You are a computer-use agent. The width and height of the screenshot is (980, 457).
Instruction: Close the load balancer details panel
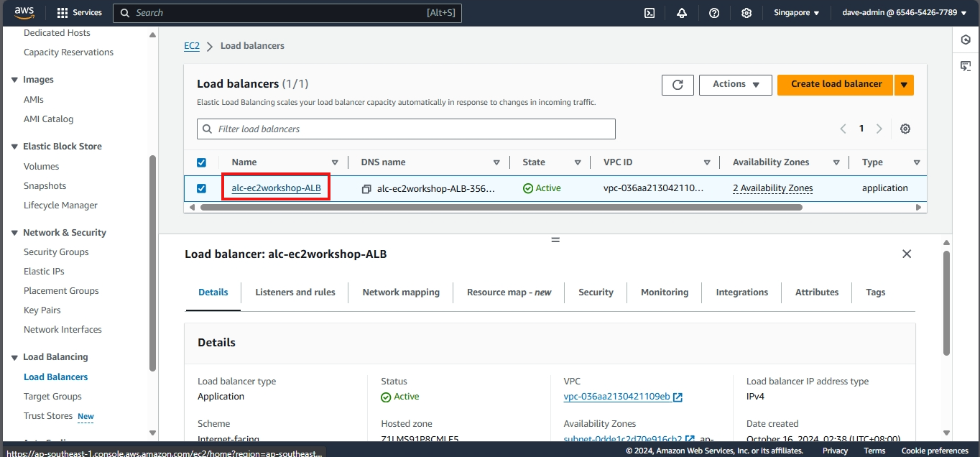coord(907,254)
